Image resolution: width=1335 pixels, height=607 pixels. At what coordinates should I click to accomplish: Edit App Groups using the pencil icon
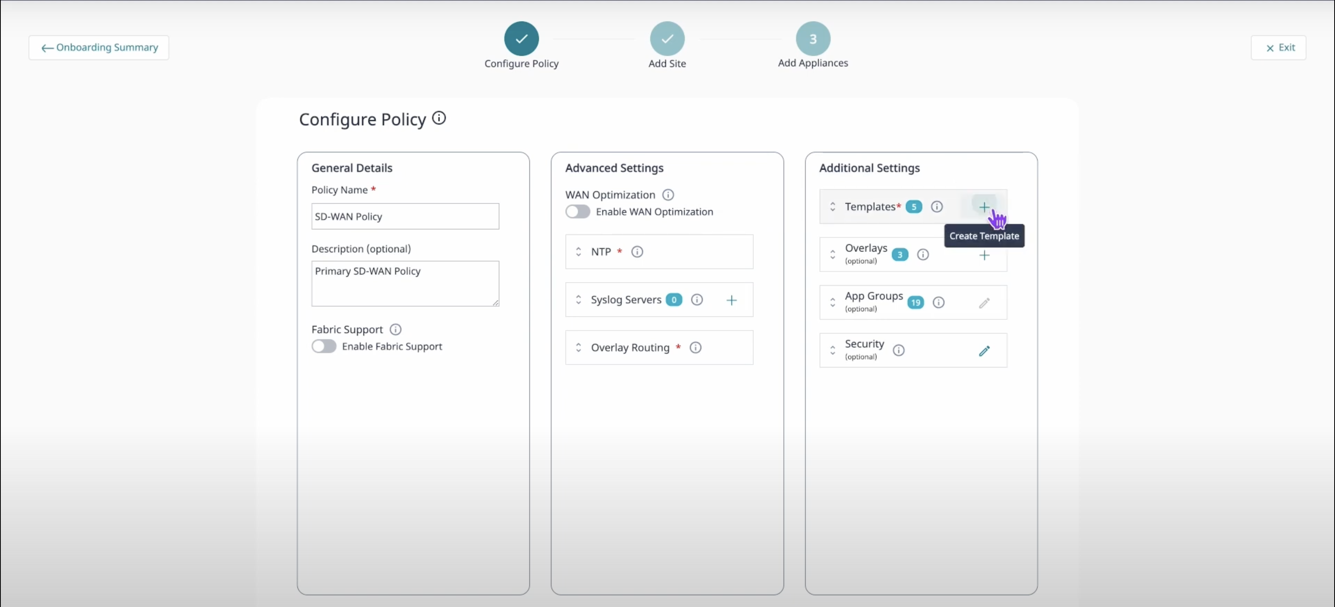coord(984,302)
